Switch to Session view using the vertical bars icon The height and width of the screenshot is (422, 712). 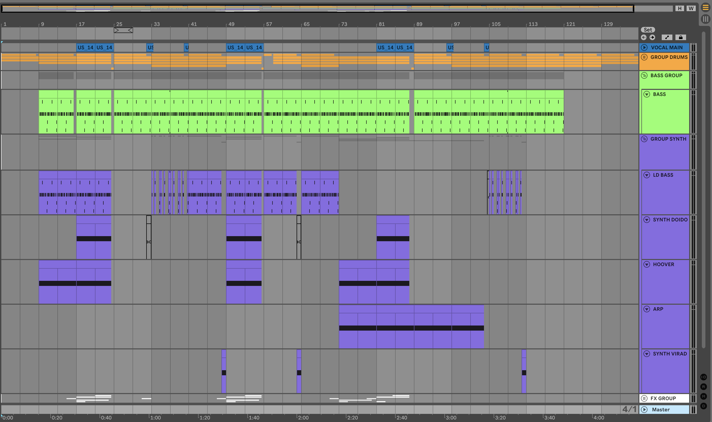[x=705, y=19]
